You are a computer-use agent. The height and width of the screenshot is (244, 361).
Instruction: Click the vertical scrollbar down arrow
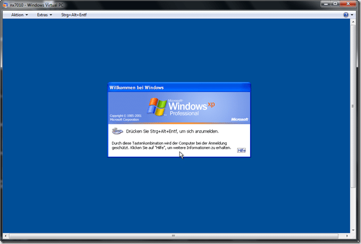(x=353, y=230)
